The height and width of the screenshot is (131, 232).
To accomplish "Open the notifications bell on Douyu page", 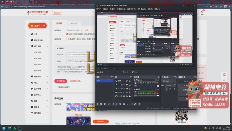I will click(202, 12).
